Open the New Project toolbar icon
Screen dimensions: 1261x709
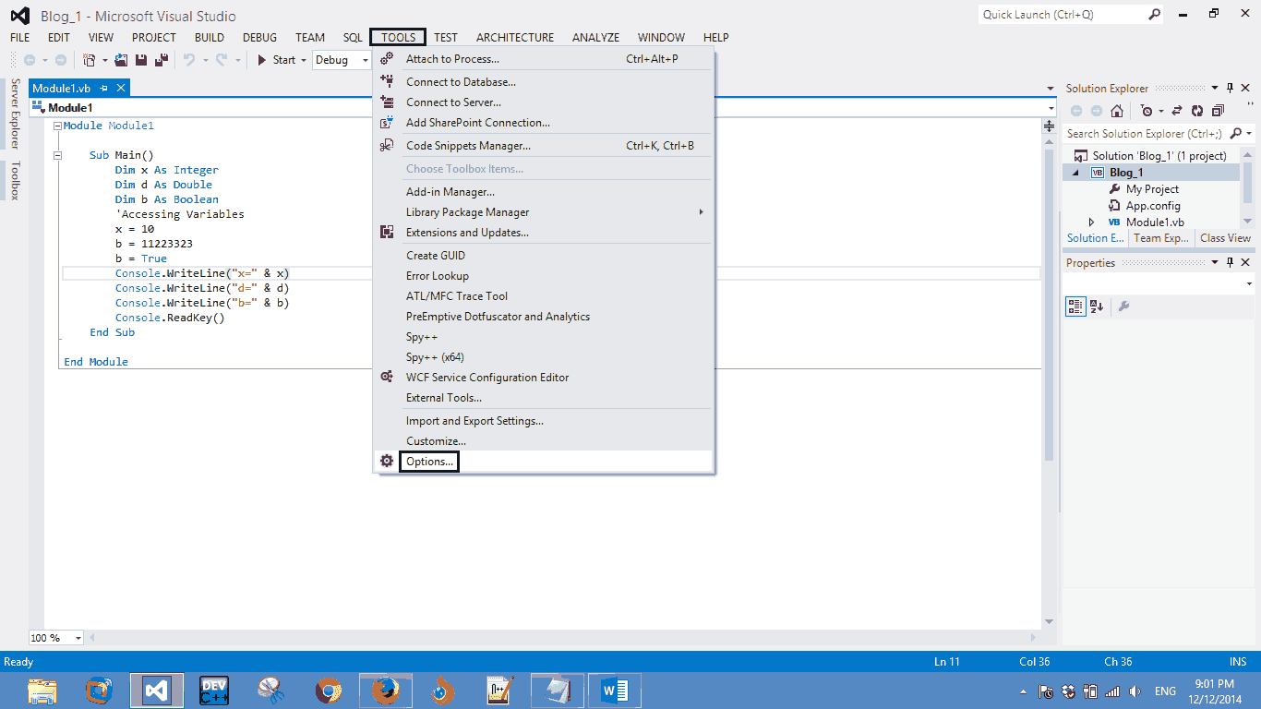click(x=90, y=59)
